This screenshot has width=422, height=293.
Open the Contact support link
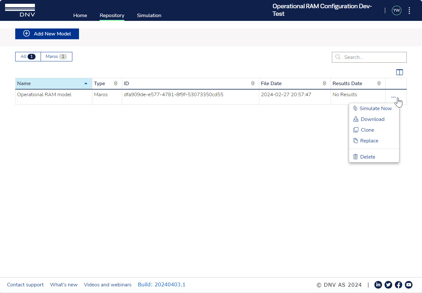[25, 285]
